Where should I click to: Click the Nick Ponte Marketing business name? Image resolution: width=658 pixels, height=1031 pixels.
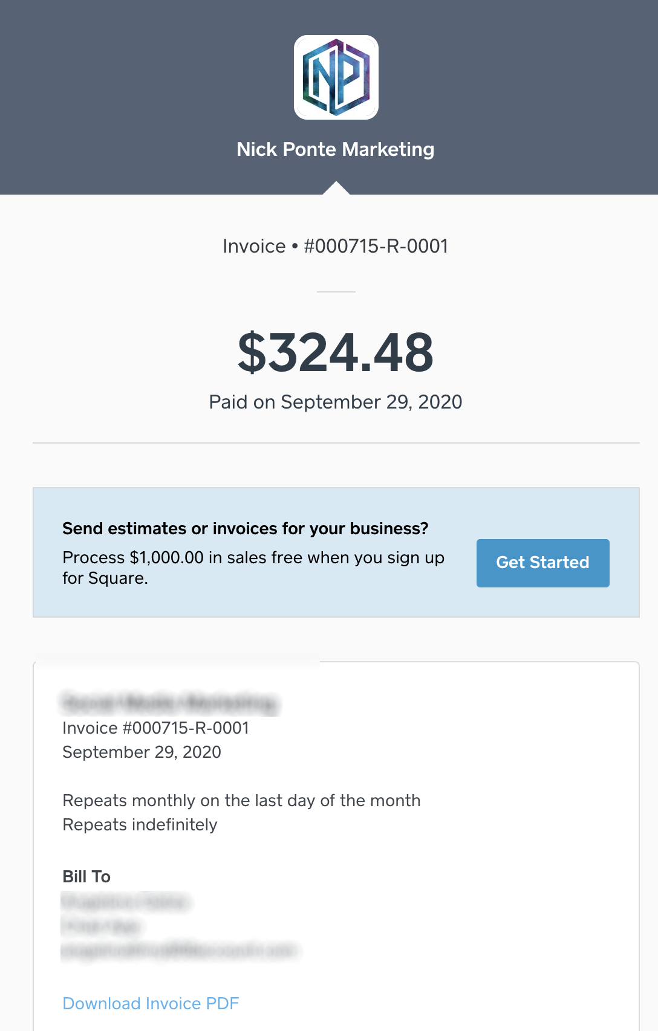pyautogui.click(x=336, y=149)
